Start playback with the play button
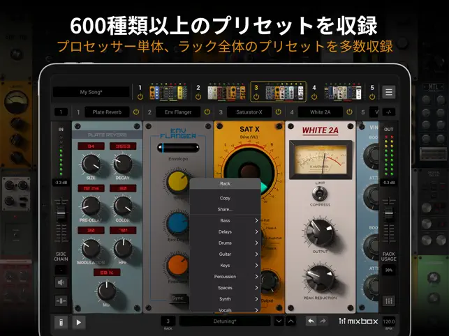Screen dimensions: 449x336 pos(79,323)
